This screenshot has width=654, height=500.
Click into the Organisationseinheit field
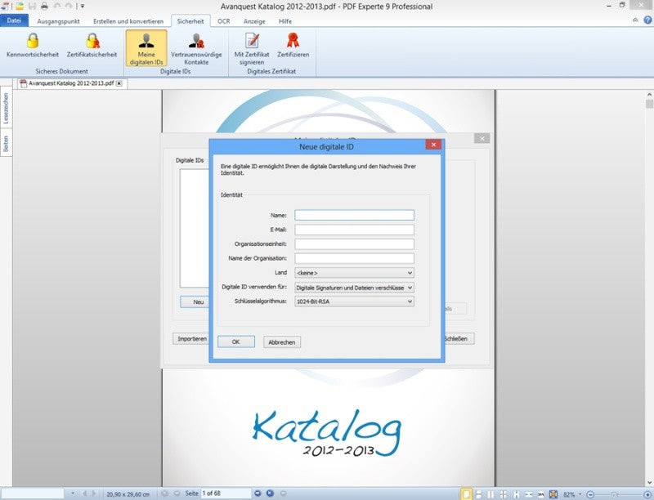[354, 243]
